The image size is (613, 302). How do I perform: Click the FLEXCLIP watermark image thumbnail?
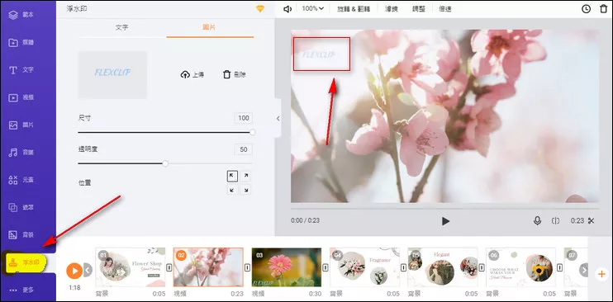coord(112,74)
